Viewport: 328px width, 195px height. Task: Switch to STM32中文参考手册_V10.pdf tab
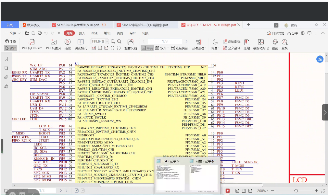tap(77, 25)
